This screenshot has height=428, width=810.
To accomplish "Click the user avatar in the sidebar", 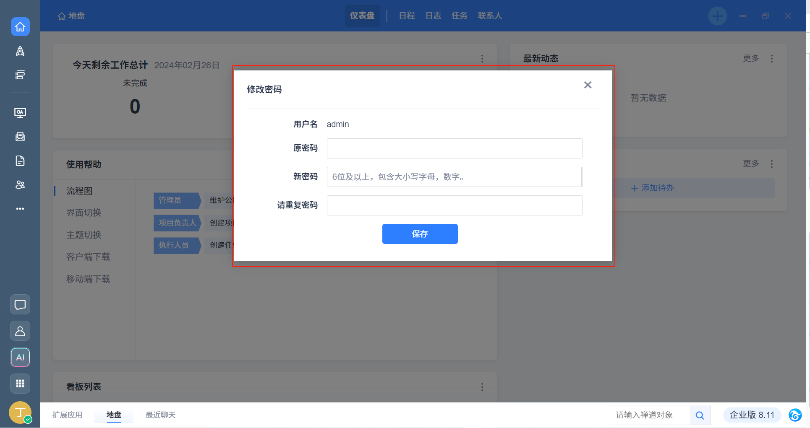I will pos(20,412).
